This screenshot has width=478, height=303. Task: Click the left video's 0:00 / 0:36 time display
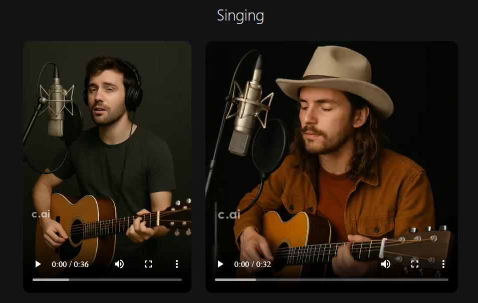[70, 264]
